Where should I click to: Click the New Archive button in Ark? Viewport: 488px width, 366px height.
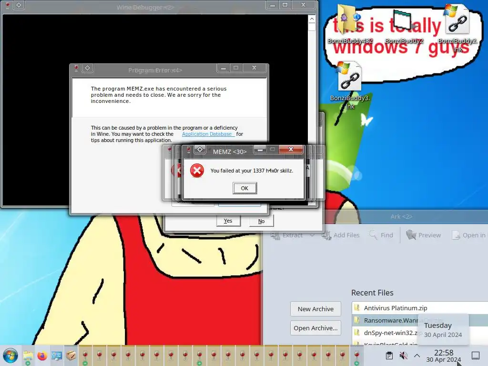pos(315,309)
